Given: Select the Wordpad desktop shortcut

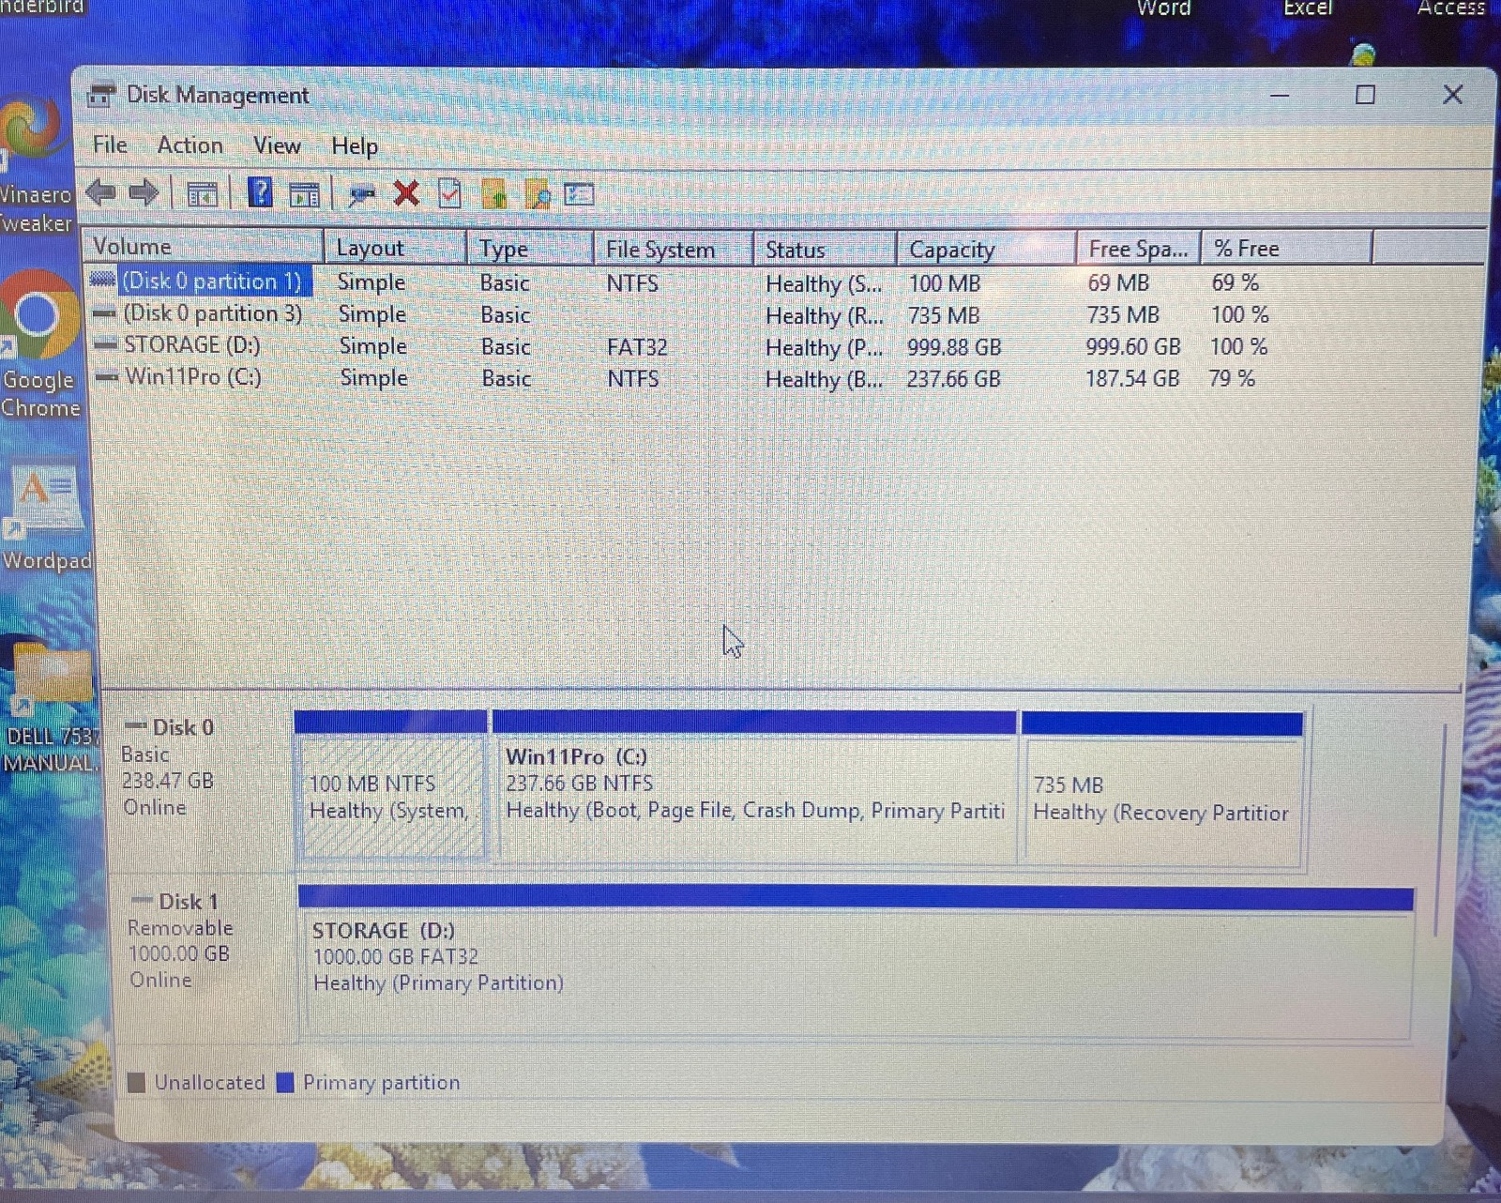Looking at the screenshot, I should tap(45, 517).
